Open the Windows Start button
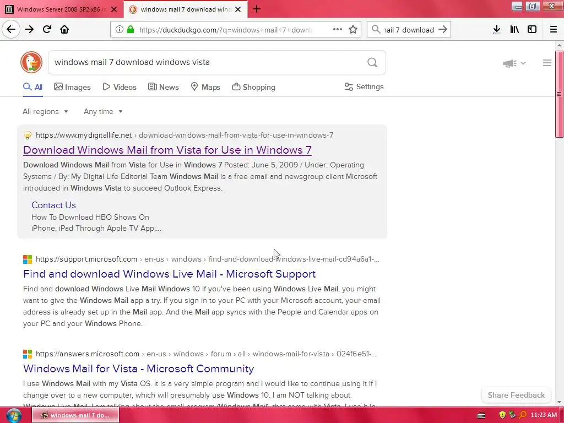Image resolution: width=564 pixels, height=423 pixels. [x=14, y=415]
